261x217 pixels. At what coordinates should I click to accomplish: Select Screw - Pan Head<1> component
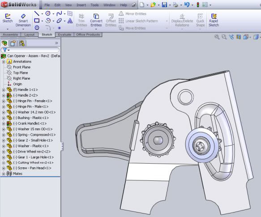[29, 168]
